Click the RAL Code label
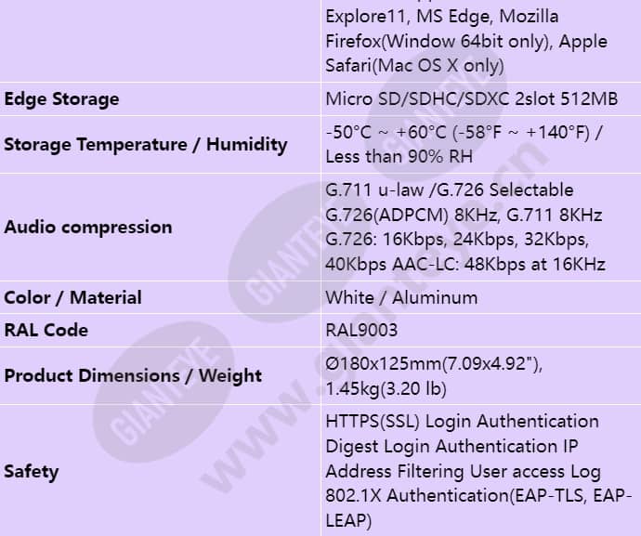Viewport: 641px width, 536px height. [46, 331]
